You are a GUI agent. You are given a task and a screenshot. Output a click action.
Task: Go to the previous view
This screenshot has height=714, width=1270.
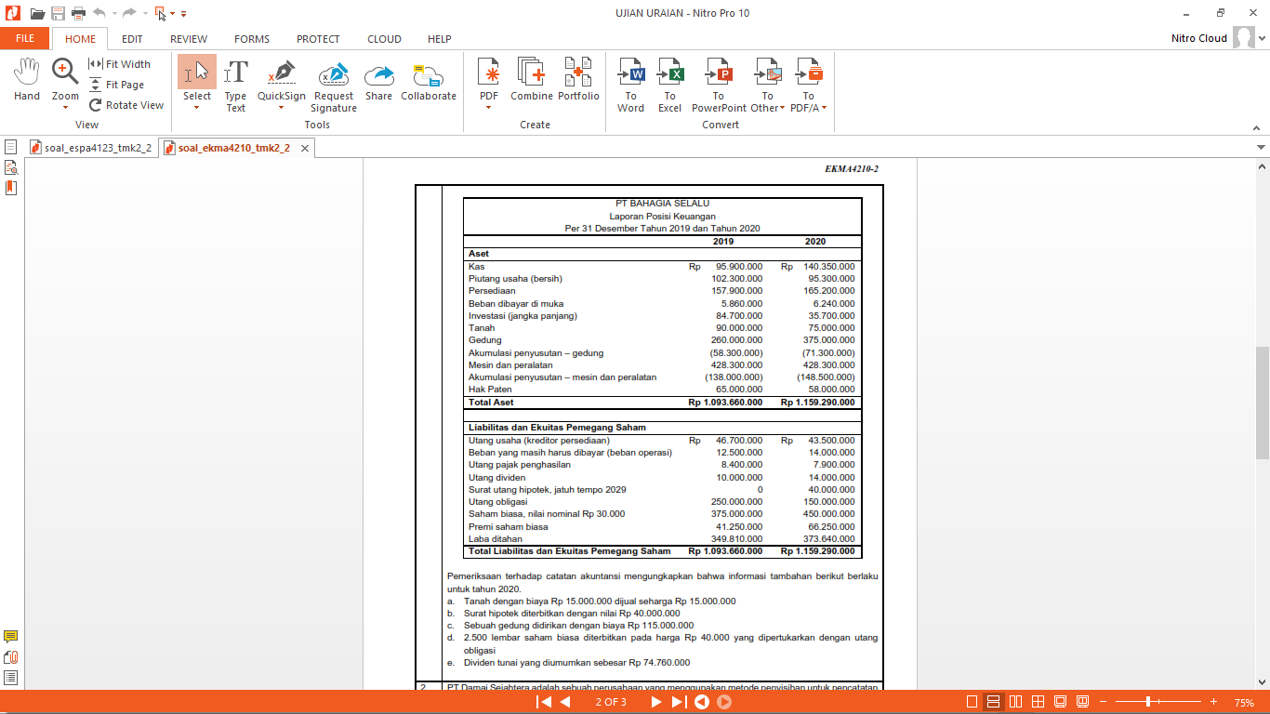702,702
